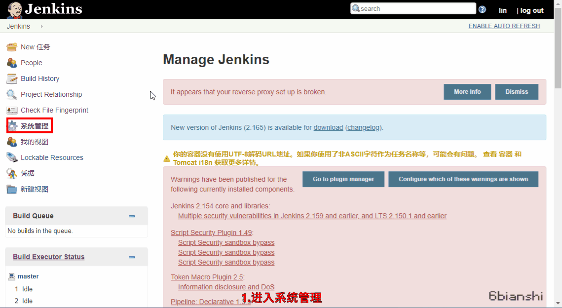Open 新建视图 link

35,189
